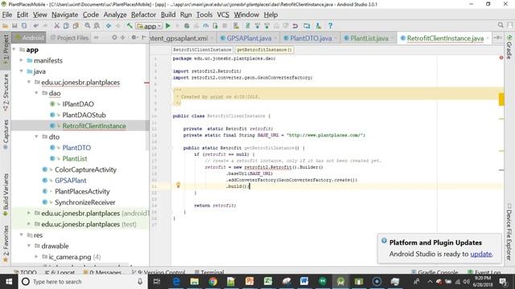Click the navigate Back arrow icon
515x289 pixels.
pyautogui.click(x=109, y=26)
